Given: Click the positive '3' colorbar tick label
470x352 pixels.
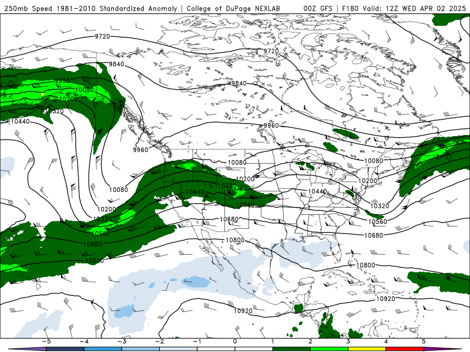Looking at the screenshot, I should (x=348, y=341).
